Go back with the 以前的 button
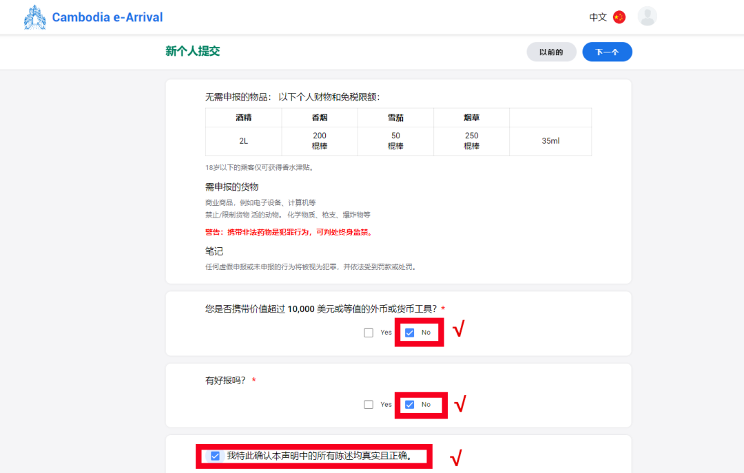Viewport: 744px width, 473px height. pyautogui.click(x=551, y=52)
